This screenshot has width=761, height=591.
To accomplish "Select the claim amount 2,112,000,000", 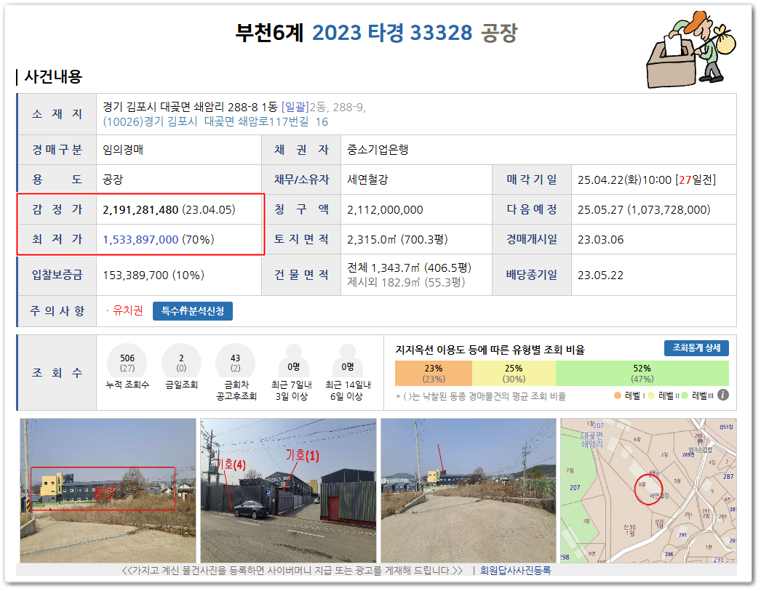I will tap(385, 210).
